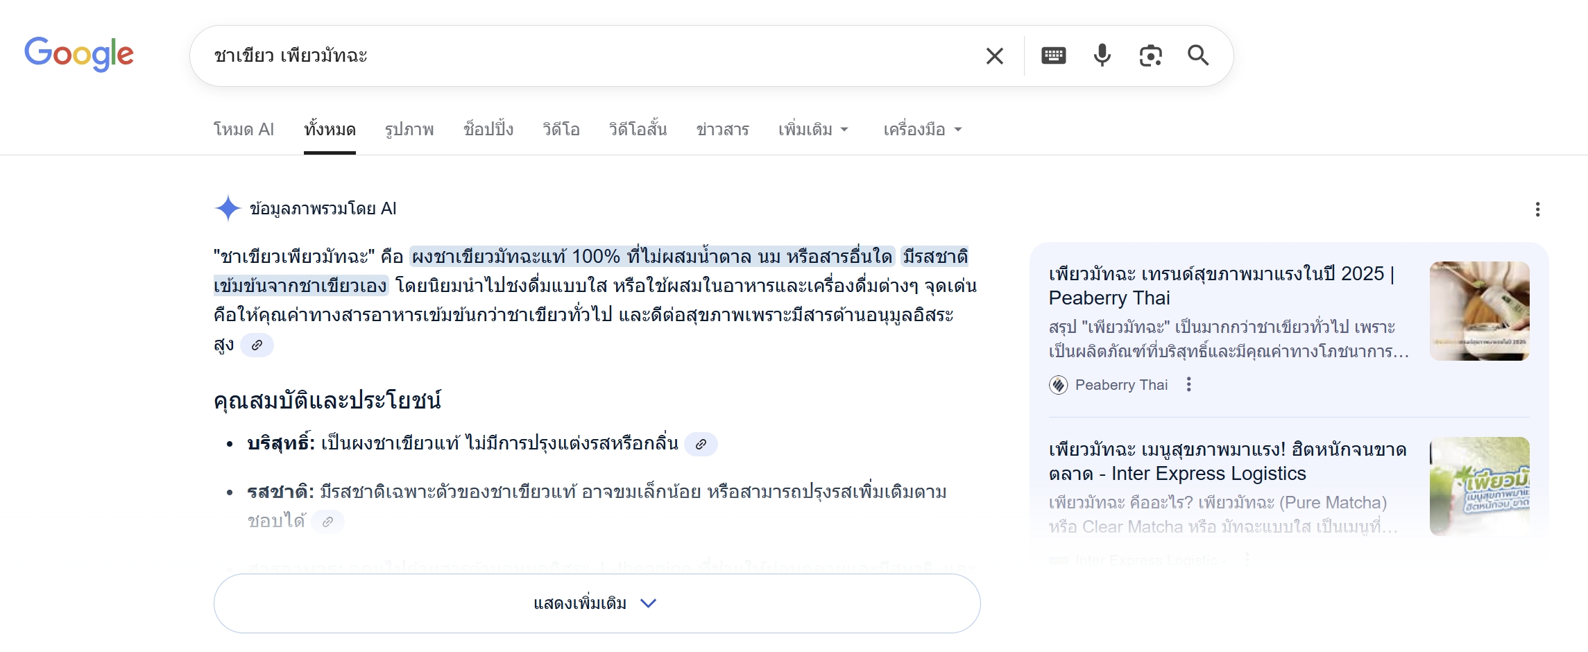Open Peaberry Thai article title link
This screenshot has width=1588, height=652.
point(1221,286)
